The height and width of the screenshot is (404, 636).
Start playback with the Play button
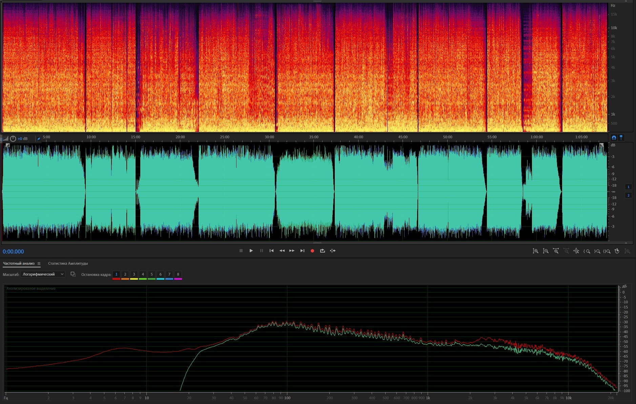tap(251, 251)
